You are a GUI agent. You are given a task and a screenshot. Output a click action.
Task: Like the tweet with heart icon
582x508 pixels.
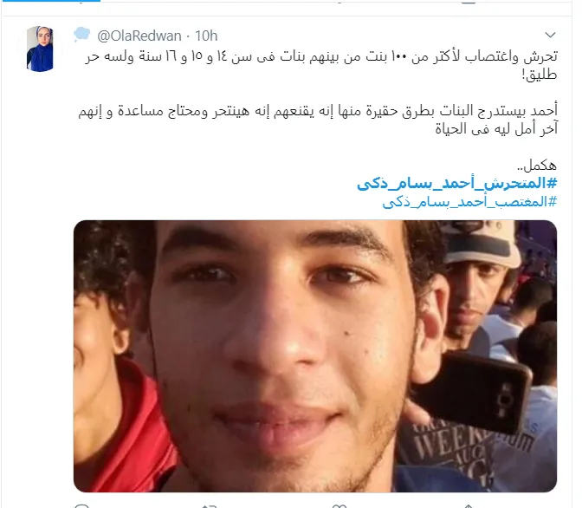[339, 505]
